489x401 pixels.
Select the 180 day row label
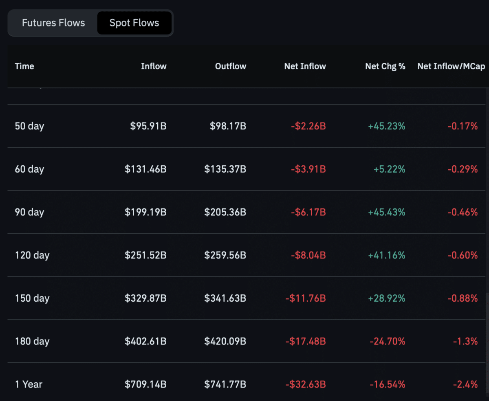[32, 342]
